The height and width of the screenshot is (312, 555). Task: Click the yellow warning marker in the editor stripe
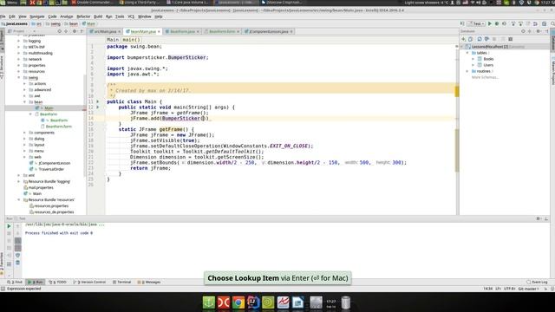[x=457, y=91]
